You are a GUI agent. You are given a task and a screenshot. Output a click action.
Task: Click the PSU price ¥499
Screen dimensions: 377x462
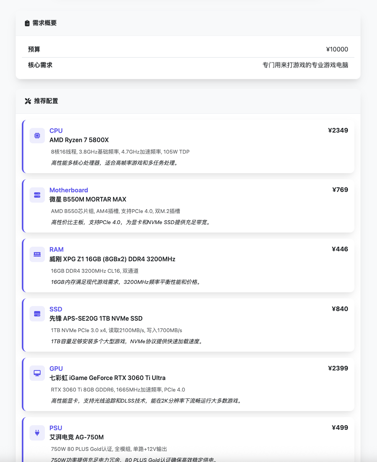coord(340,428)
